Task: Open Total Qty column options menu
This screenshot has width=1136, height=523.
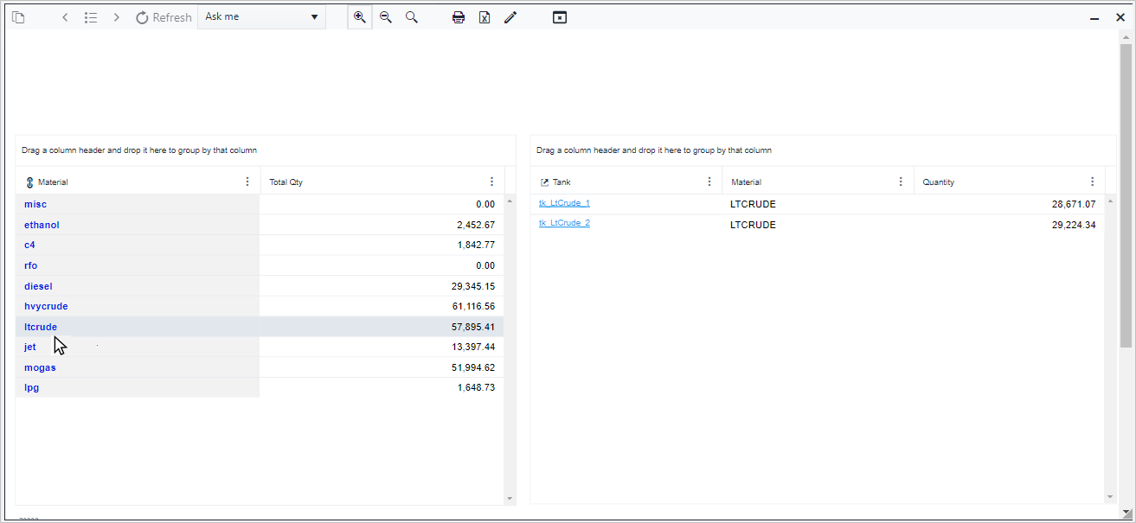Action: [491, 182]
